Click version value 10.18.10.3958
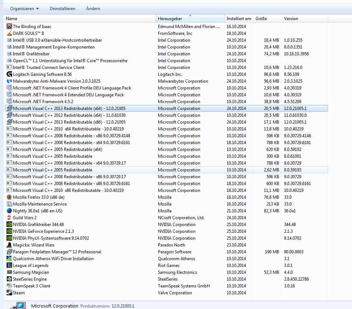352x309 pixels. [296, 54]
